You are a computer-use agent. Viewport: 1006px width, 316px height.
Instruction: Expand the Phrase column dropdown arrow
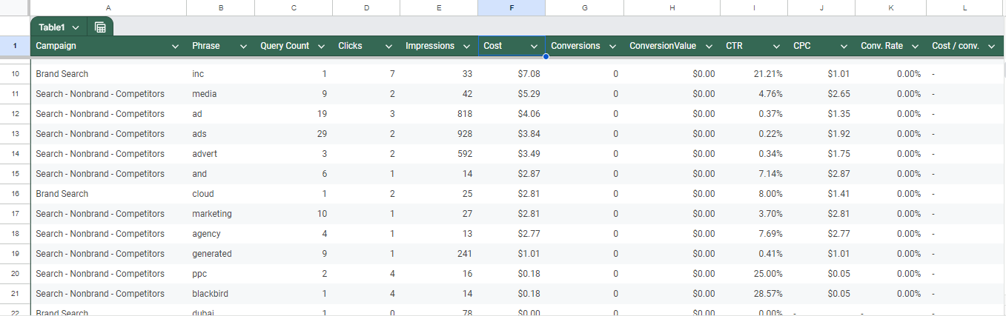click(243, 46)
